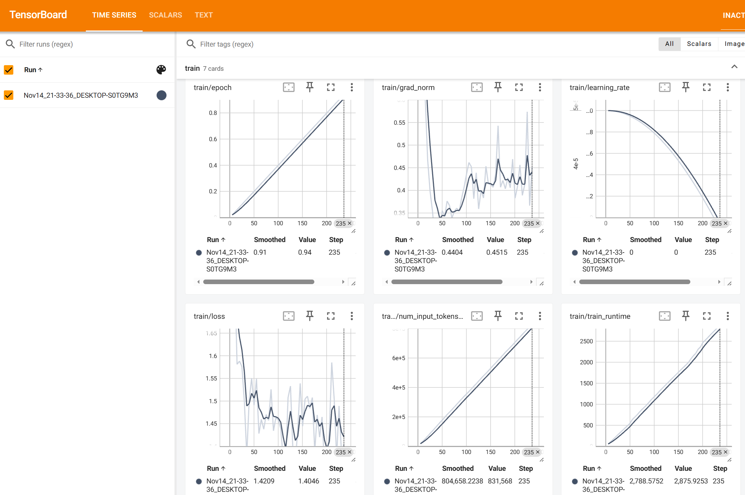Open more options for train/grad_norm card
Image resolution: width=745 pixels, height=495 pixels.
tap(540, 87)
